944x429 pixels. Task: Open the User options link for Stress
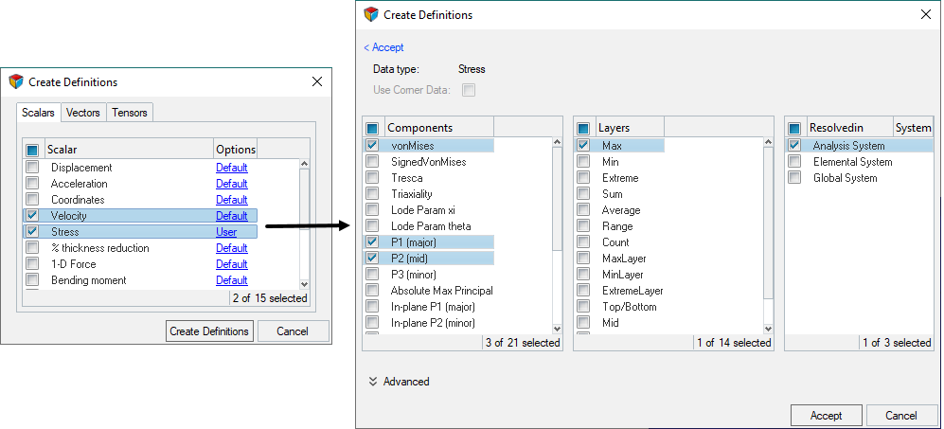click(x=226, y=232)
